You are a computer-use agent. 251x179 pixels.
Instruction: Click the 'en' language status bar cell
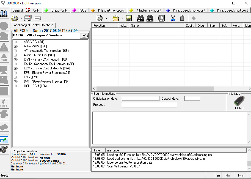coord(218,175)
